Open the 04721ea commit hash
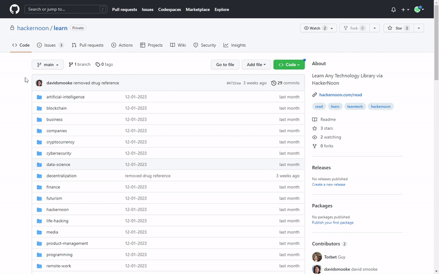 (234, 83)
